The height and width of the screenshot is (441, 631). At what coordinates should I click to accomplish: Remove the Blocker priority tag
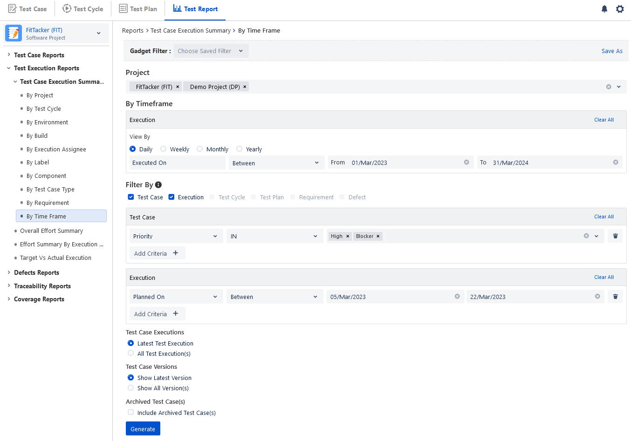tap(378, 236)
